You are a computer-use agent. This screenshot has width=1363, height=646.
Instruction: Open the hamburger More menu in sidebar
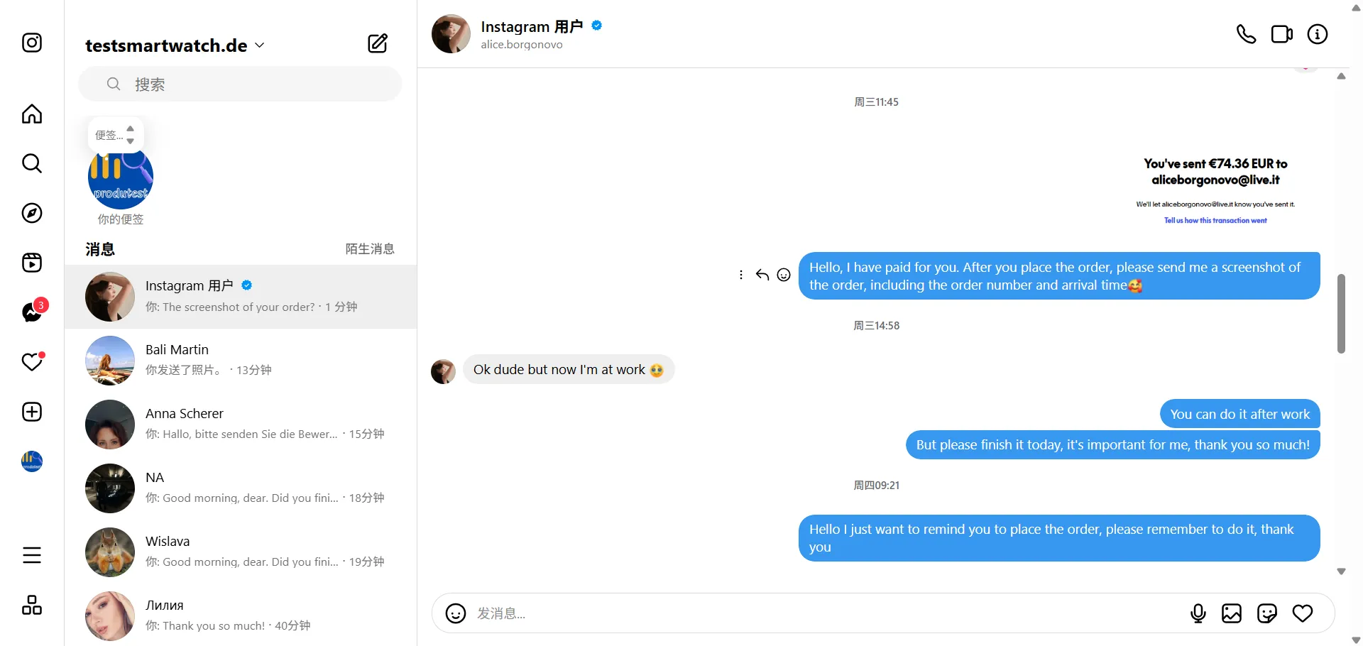click(32, 555)
